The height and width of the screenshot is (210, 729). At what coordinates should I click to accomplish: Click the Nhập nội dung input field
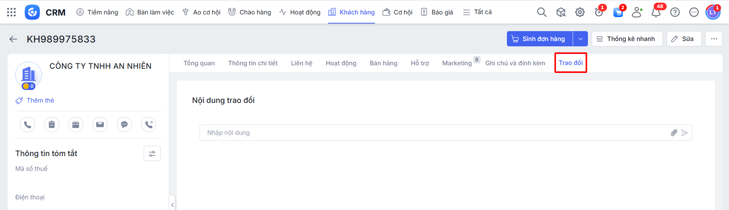pyautogui.click(x=434, y=133)
